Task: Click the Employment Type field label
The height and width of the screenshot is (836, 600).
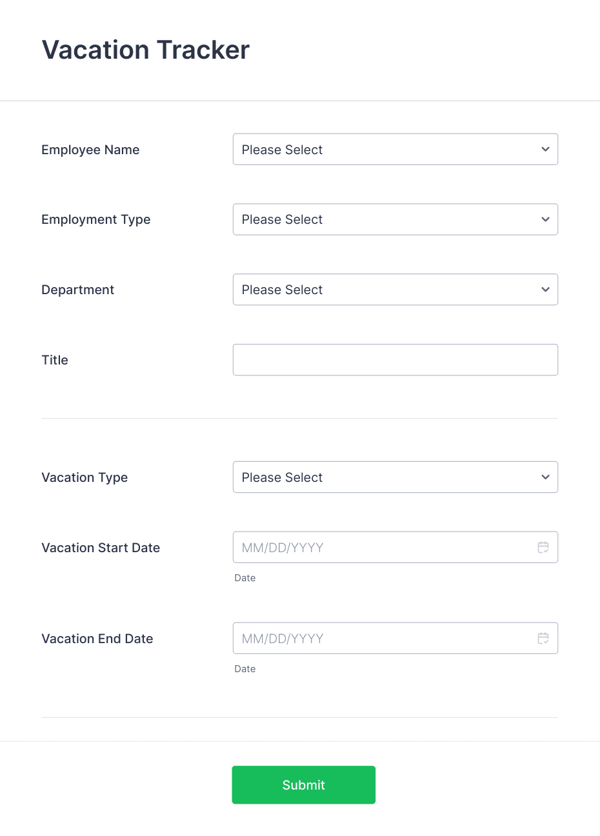Action: click(x=95, y=219)
